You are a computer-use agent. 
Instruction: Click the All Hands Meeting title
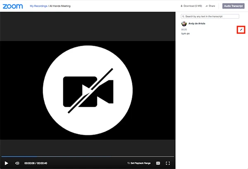click(x=61, y=6)
